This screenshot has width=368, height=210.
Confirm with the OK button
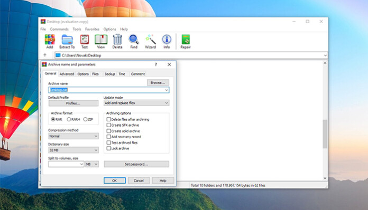[x=115, y=180]
